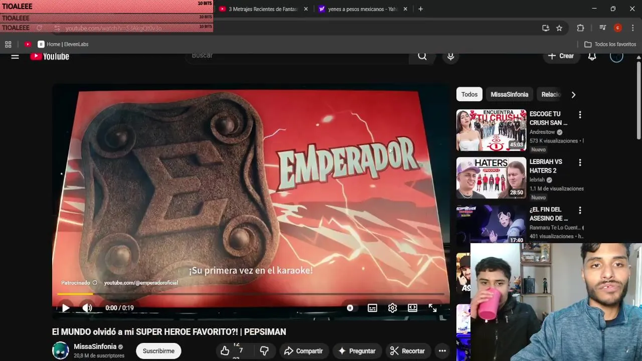Click the Recortar clip button
Screen dimensions: 642x361
pyautogui.click(x=407, y=351)
